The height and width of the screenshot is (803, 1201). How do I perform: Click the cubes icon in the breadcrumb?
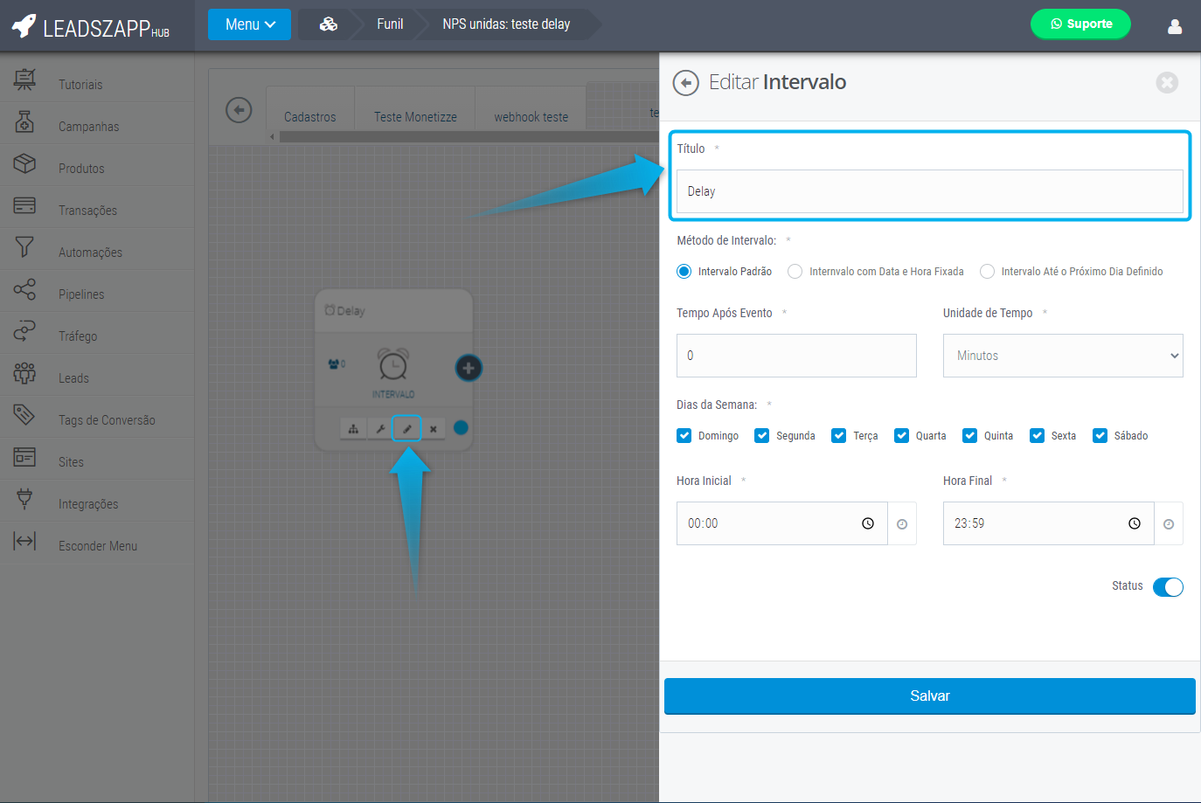[329, 24]
